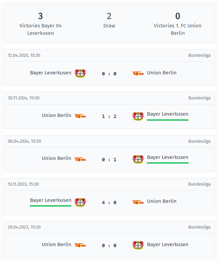Click Bundesliga label on 12.04.2025 match
218x260 pixels.
199,55
